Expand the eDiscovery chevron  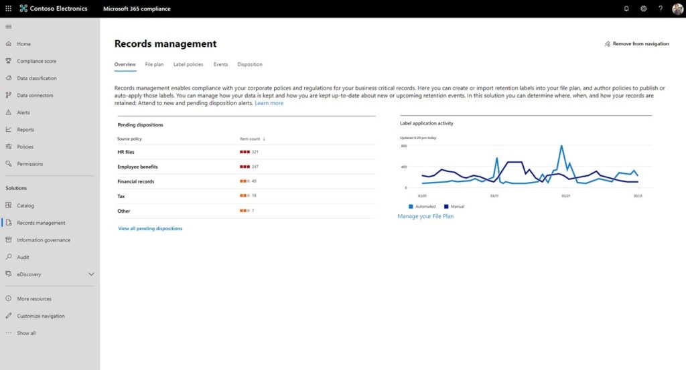(x=91, y=274)
